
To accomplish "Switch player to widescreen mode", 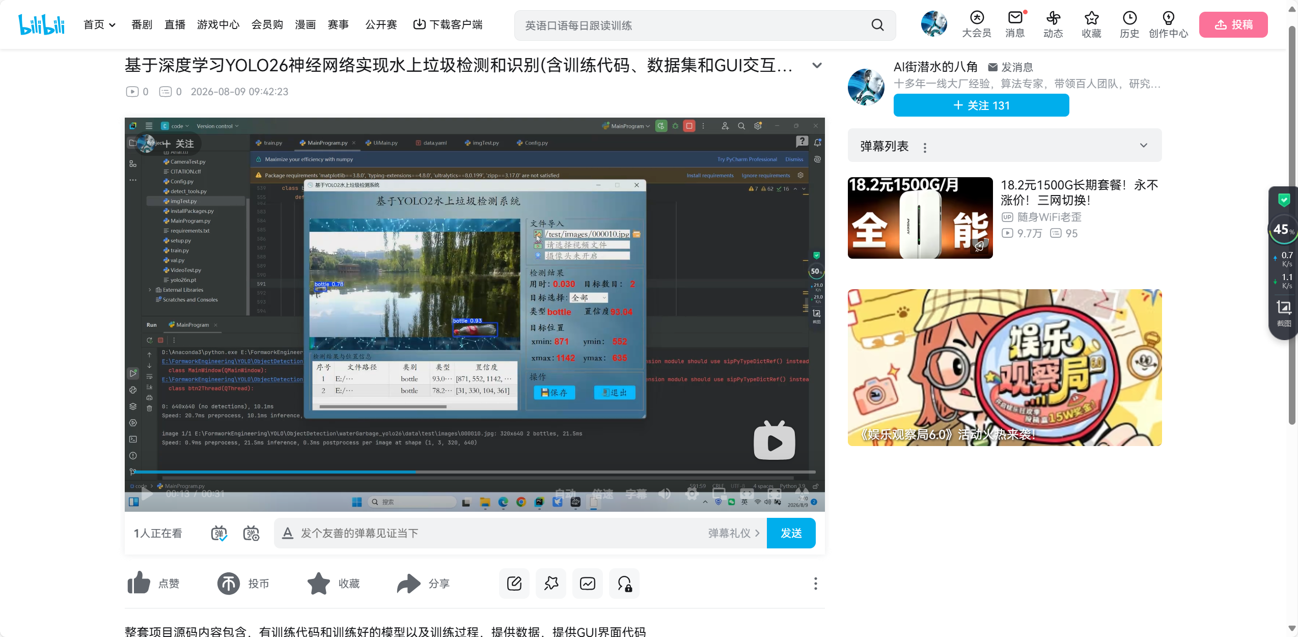I will click(747, 493).
